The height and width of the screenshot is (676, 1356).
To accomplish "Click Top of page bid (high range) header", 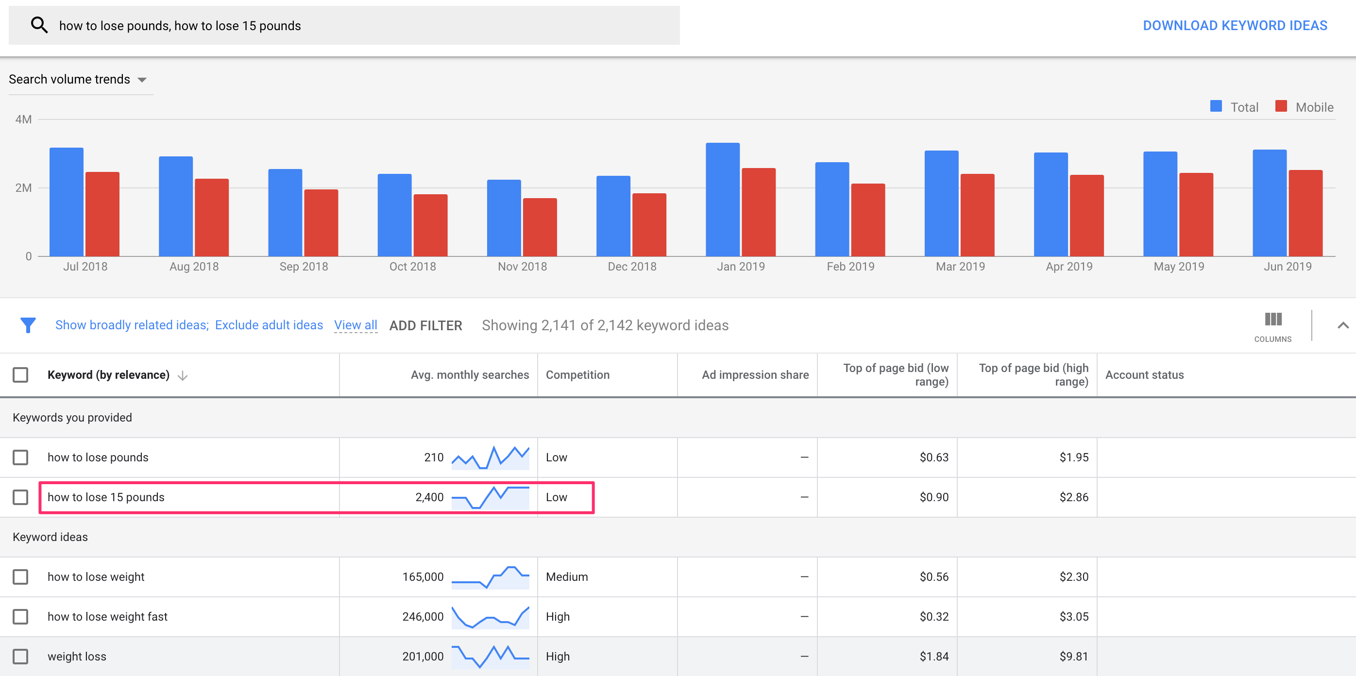I will point(1033,375).
